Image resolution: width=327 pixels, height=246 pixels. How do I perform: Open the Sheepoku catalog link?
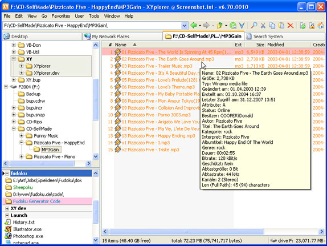pos(23,187)
